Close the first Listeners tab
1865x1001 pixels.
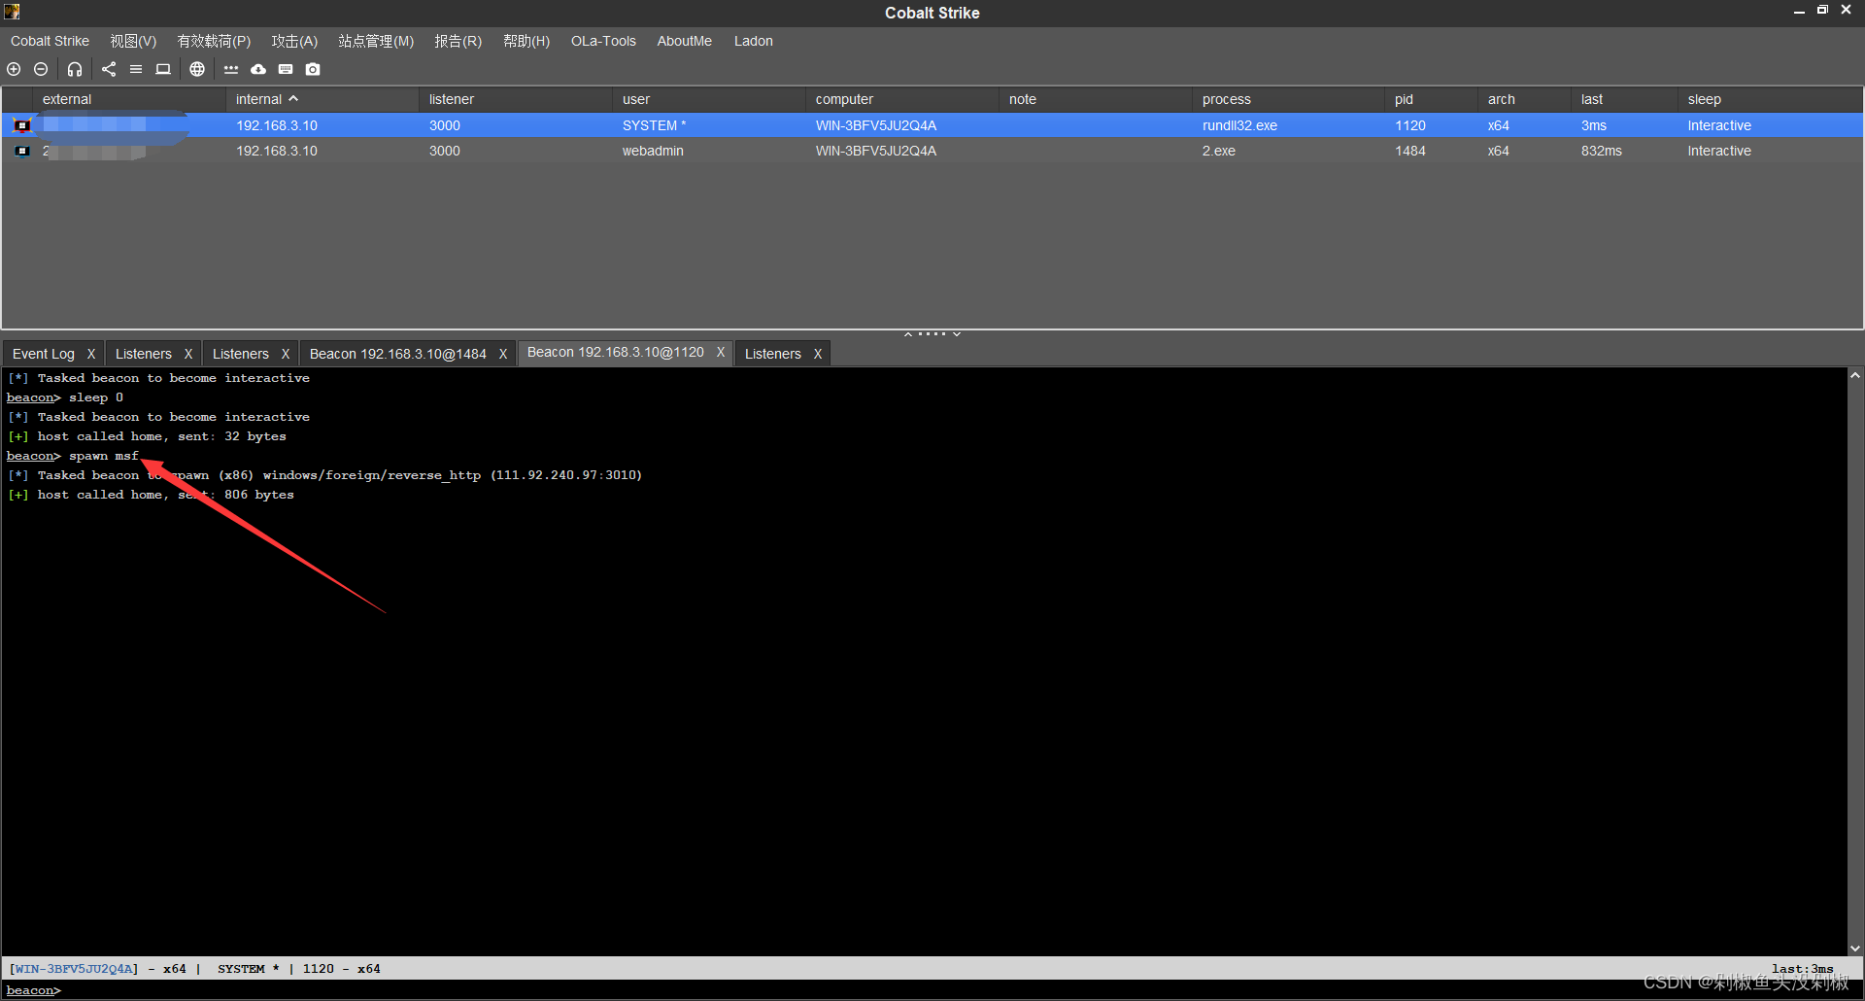pos(188,354)
